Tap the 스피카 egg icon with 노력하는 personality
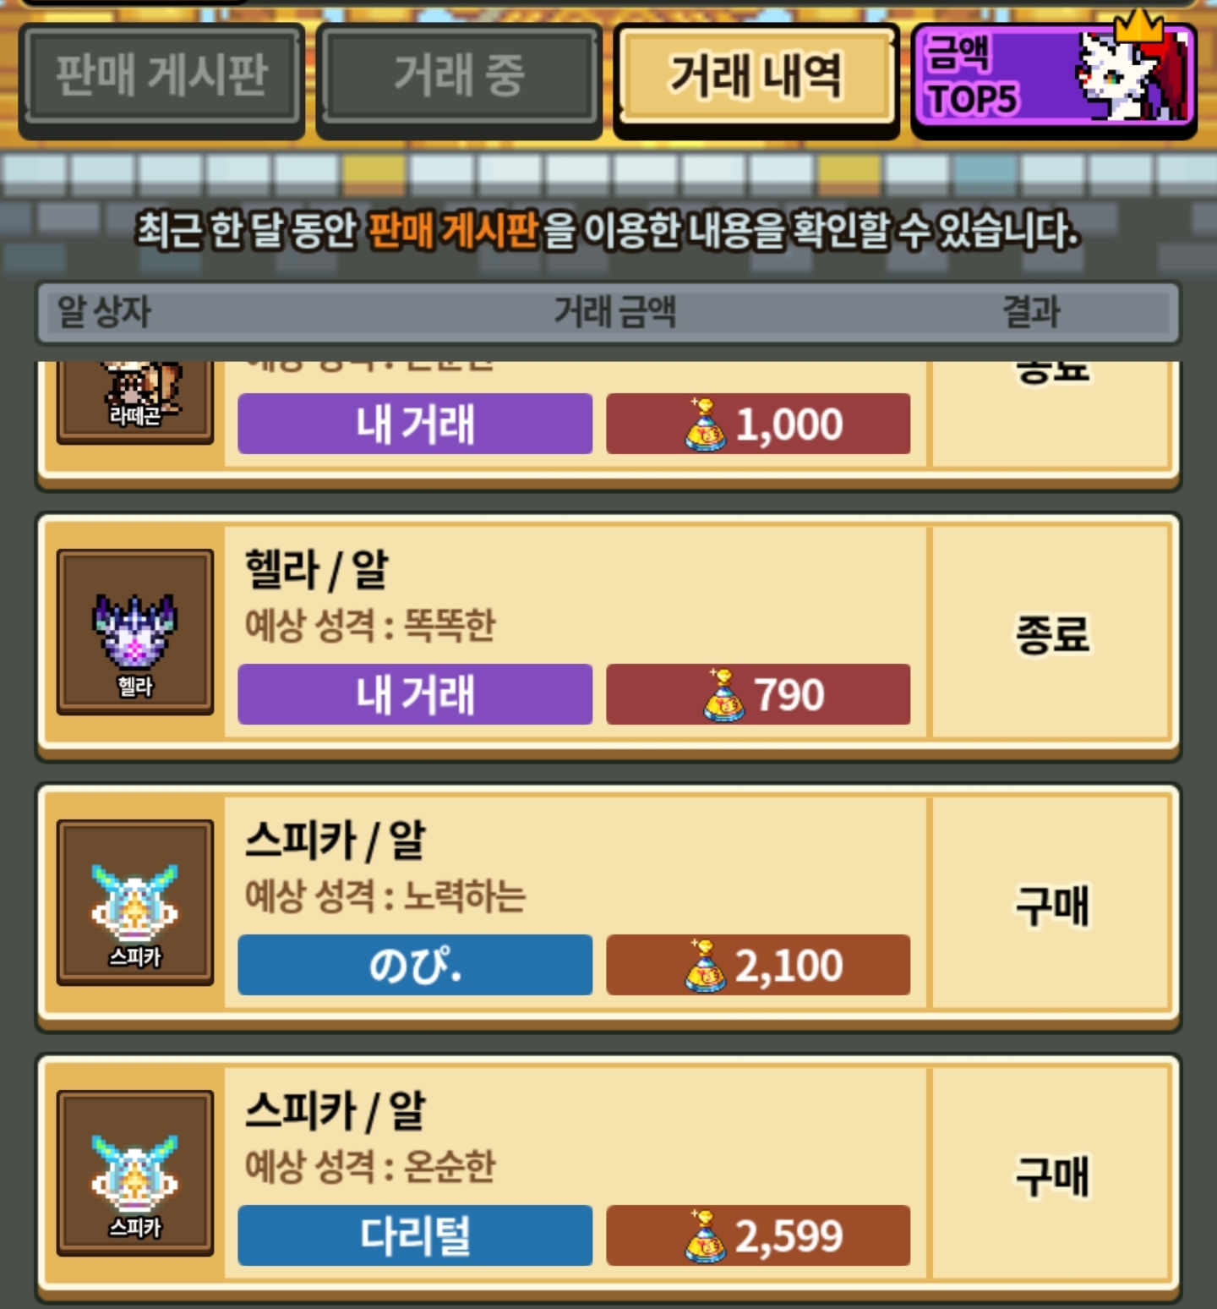Viewport: 1217px width, 1309px height. pos(135,902)
